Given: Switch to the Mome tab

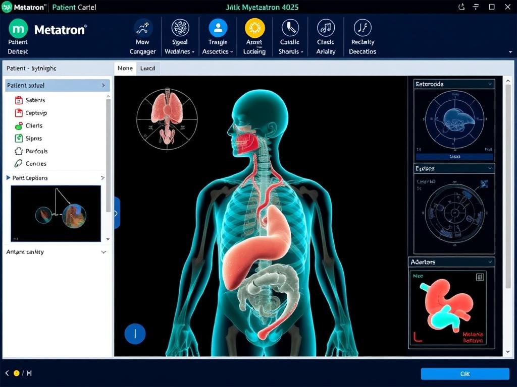Looking at the screenshot, I should 125,68.
